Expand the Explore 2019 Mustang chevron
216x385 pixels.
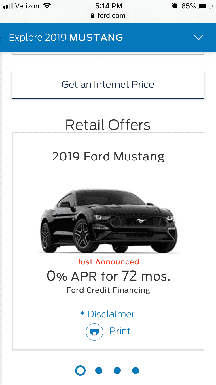199,38
